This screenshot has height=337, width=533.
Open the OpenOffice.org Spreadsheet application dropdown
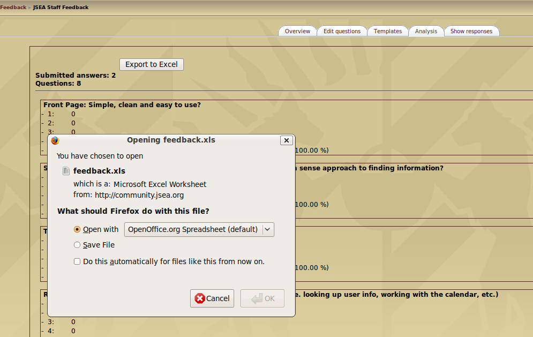(199, 229)
